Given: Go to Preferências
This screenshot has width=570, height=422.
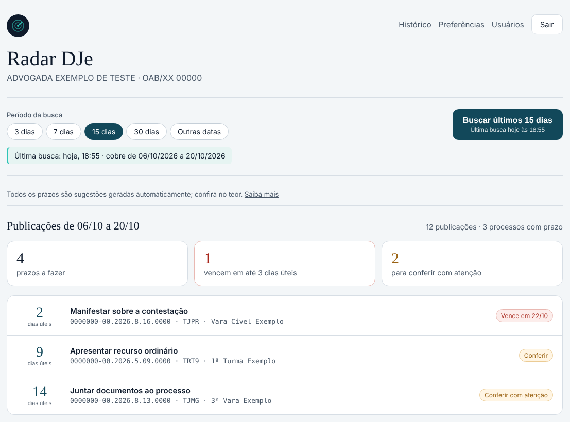Looking at the screenshot, I should (461, 25).
